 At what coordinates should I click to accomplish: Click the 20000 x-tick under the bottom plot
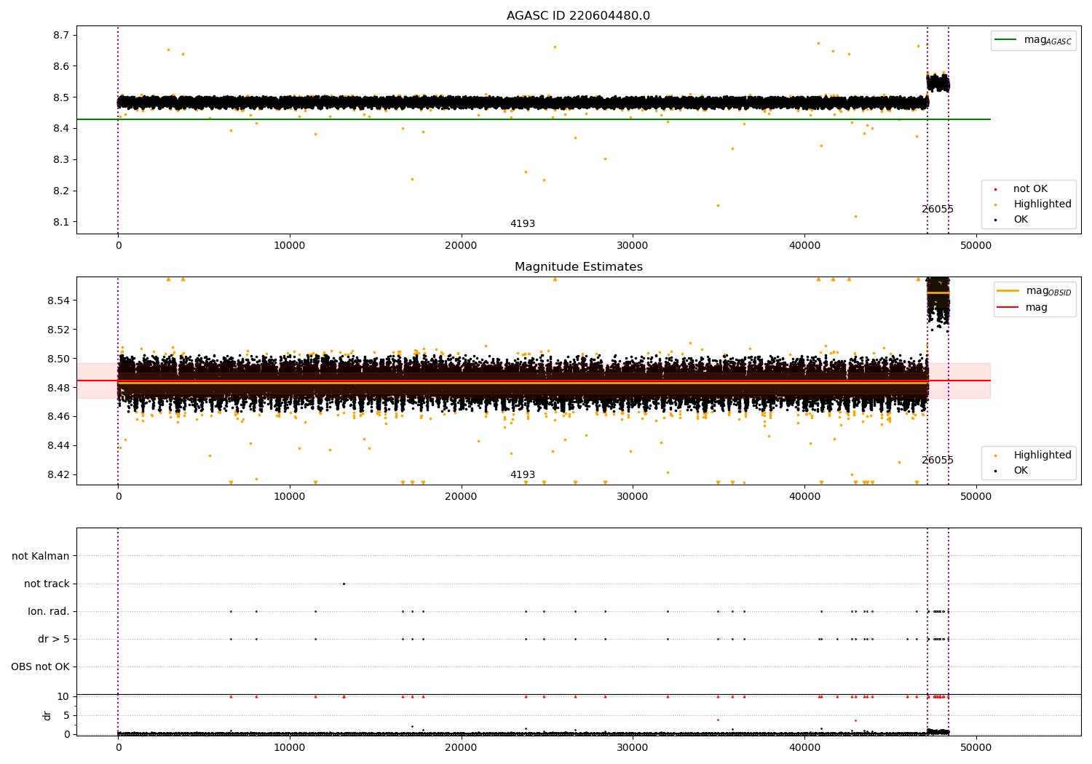[461, 748]
